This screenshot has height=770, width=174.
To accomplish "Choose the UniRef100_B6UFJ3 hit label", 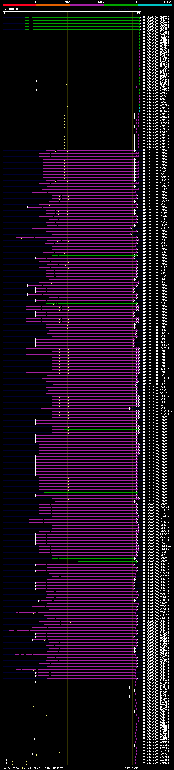I will 156,84.
